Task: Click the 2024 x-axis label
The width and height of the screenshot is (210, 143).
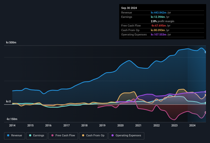Action: (192, 125)
